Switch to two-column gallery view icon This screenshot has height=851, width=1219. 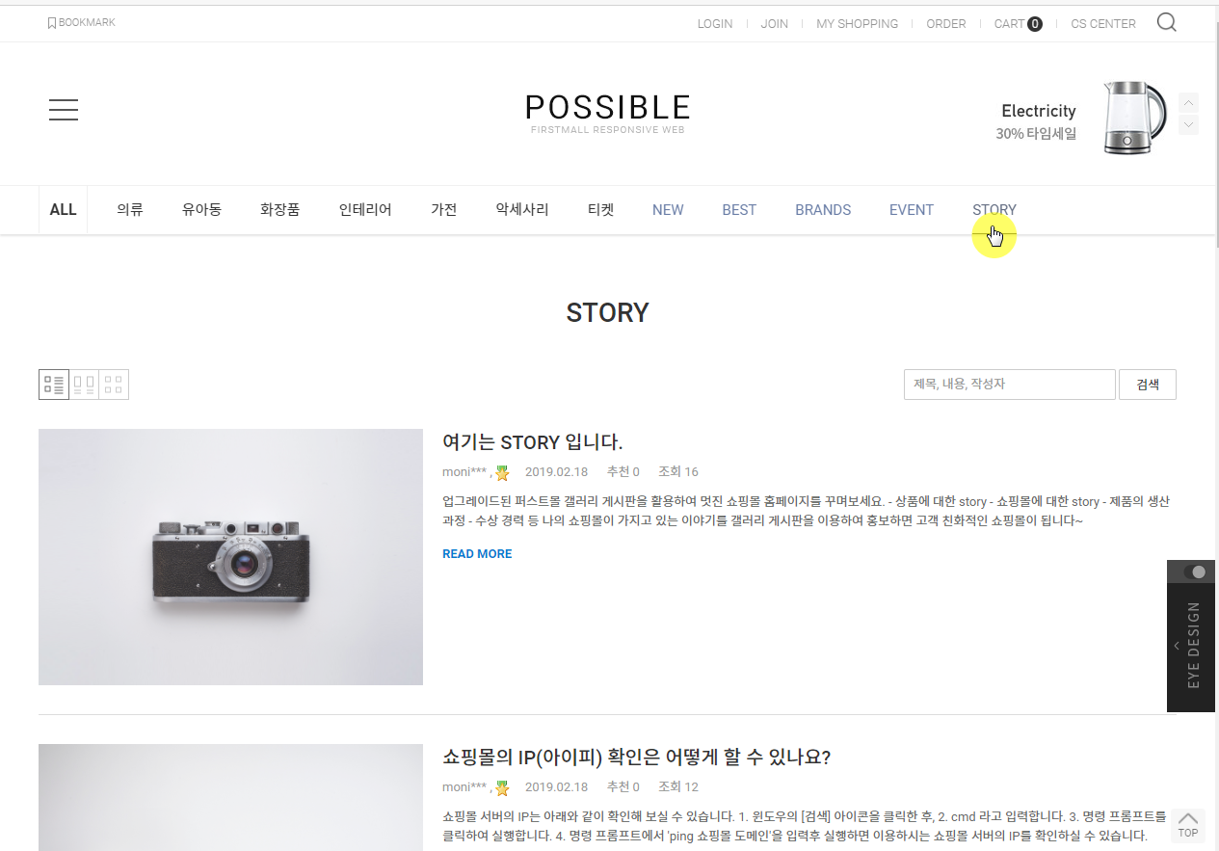[x=84, y=385]
